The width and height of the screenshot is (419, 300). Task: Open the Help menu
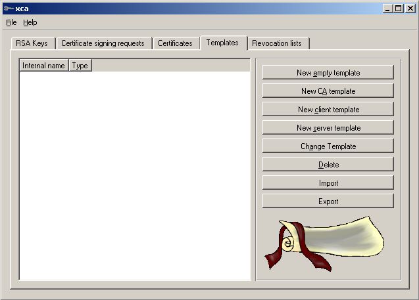tap(30, 22)
